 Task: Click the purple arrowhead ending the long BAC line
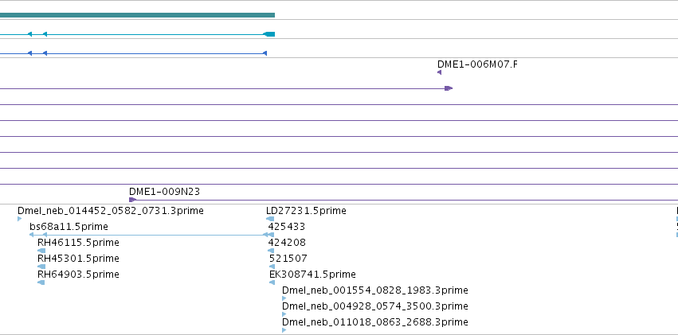449,88
